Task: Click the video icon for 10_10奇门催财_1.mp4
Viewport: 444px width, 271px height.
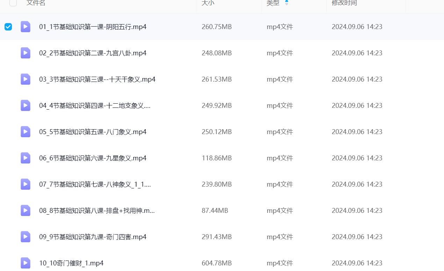Action: click(x=26, y=263)
